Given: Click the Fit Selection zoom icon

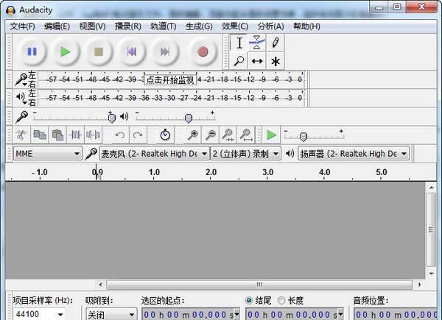Looking at the screenshot, I should point(228,135).
